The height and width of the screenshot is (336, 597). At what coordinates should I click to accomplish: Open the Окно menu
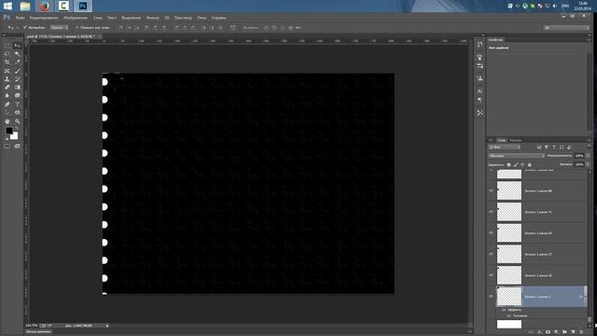[201, 18]
